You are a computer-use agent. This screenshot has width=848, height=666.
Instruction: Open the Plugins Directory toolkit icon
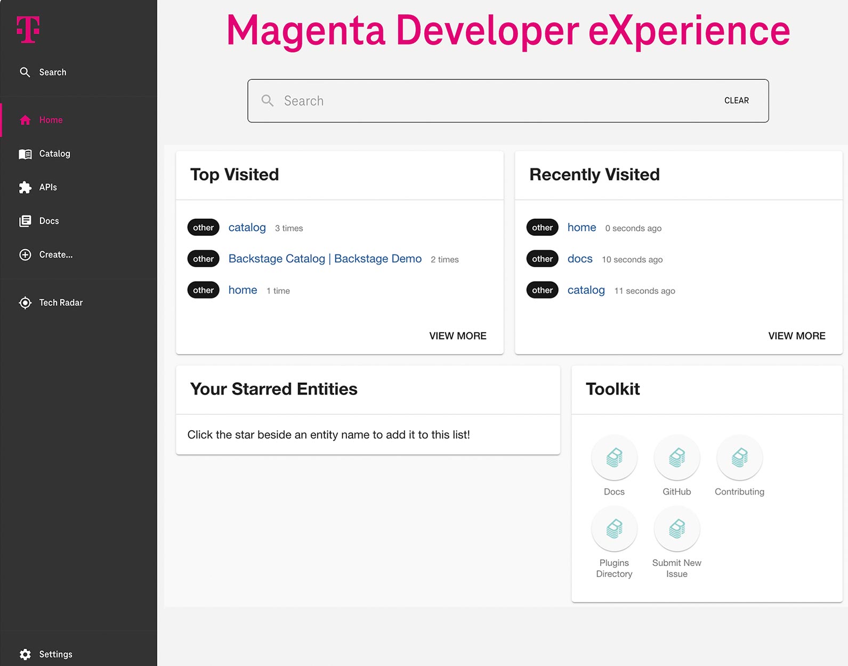point(614,529)
